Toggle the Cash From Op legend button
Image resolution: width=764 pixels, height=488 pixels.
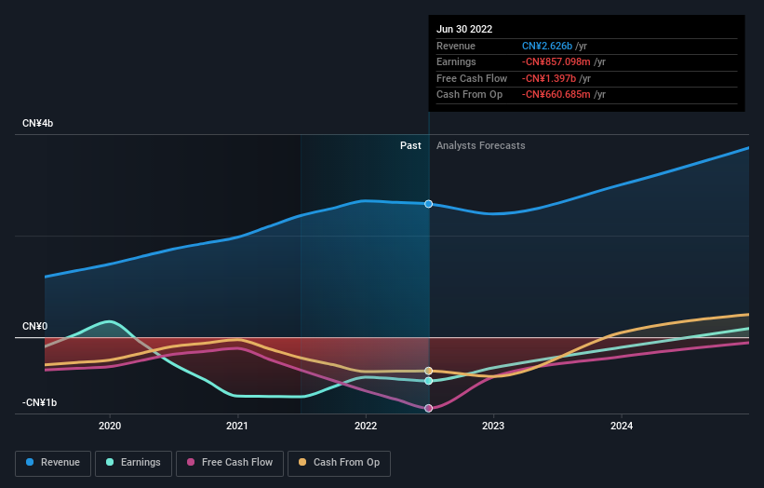click(339, 463)
